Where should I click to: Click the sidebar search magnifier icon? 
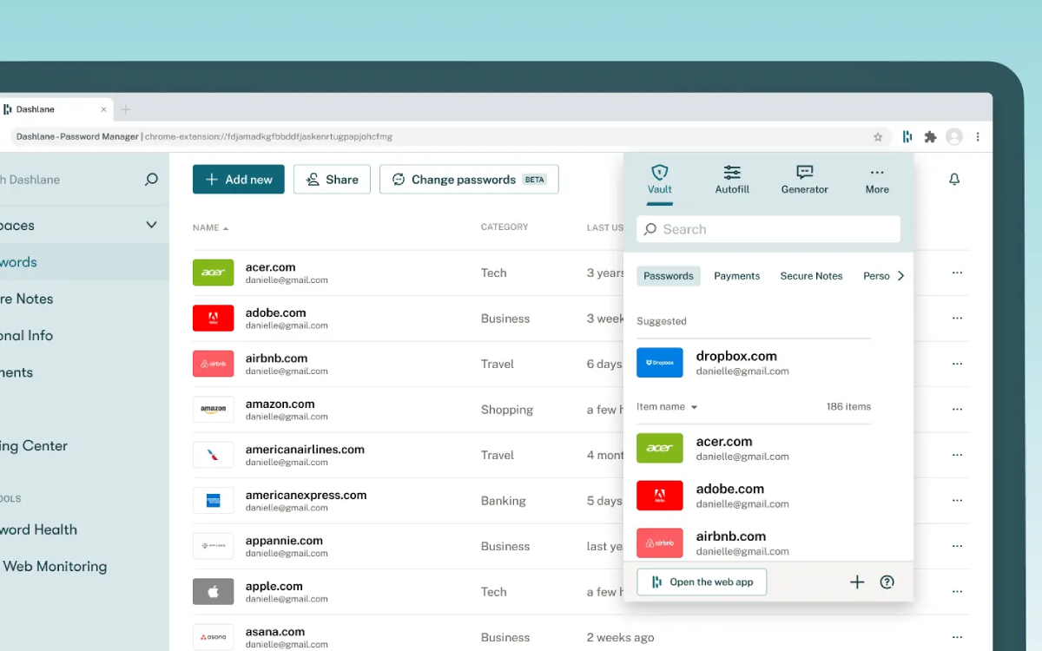tap(151, 180)
